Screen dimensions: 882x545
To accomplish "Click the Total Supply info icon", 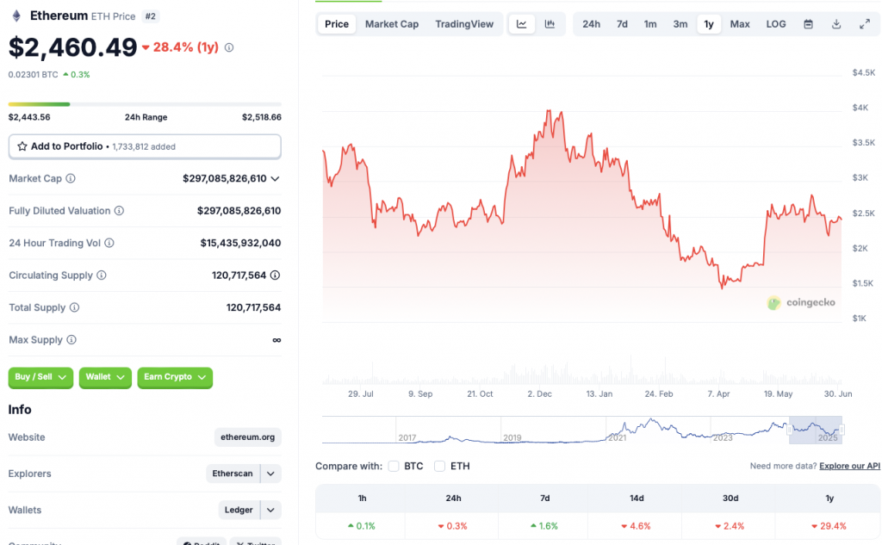I will 74,307.
